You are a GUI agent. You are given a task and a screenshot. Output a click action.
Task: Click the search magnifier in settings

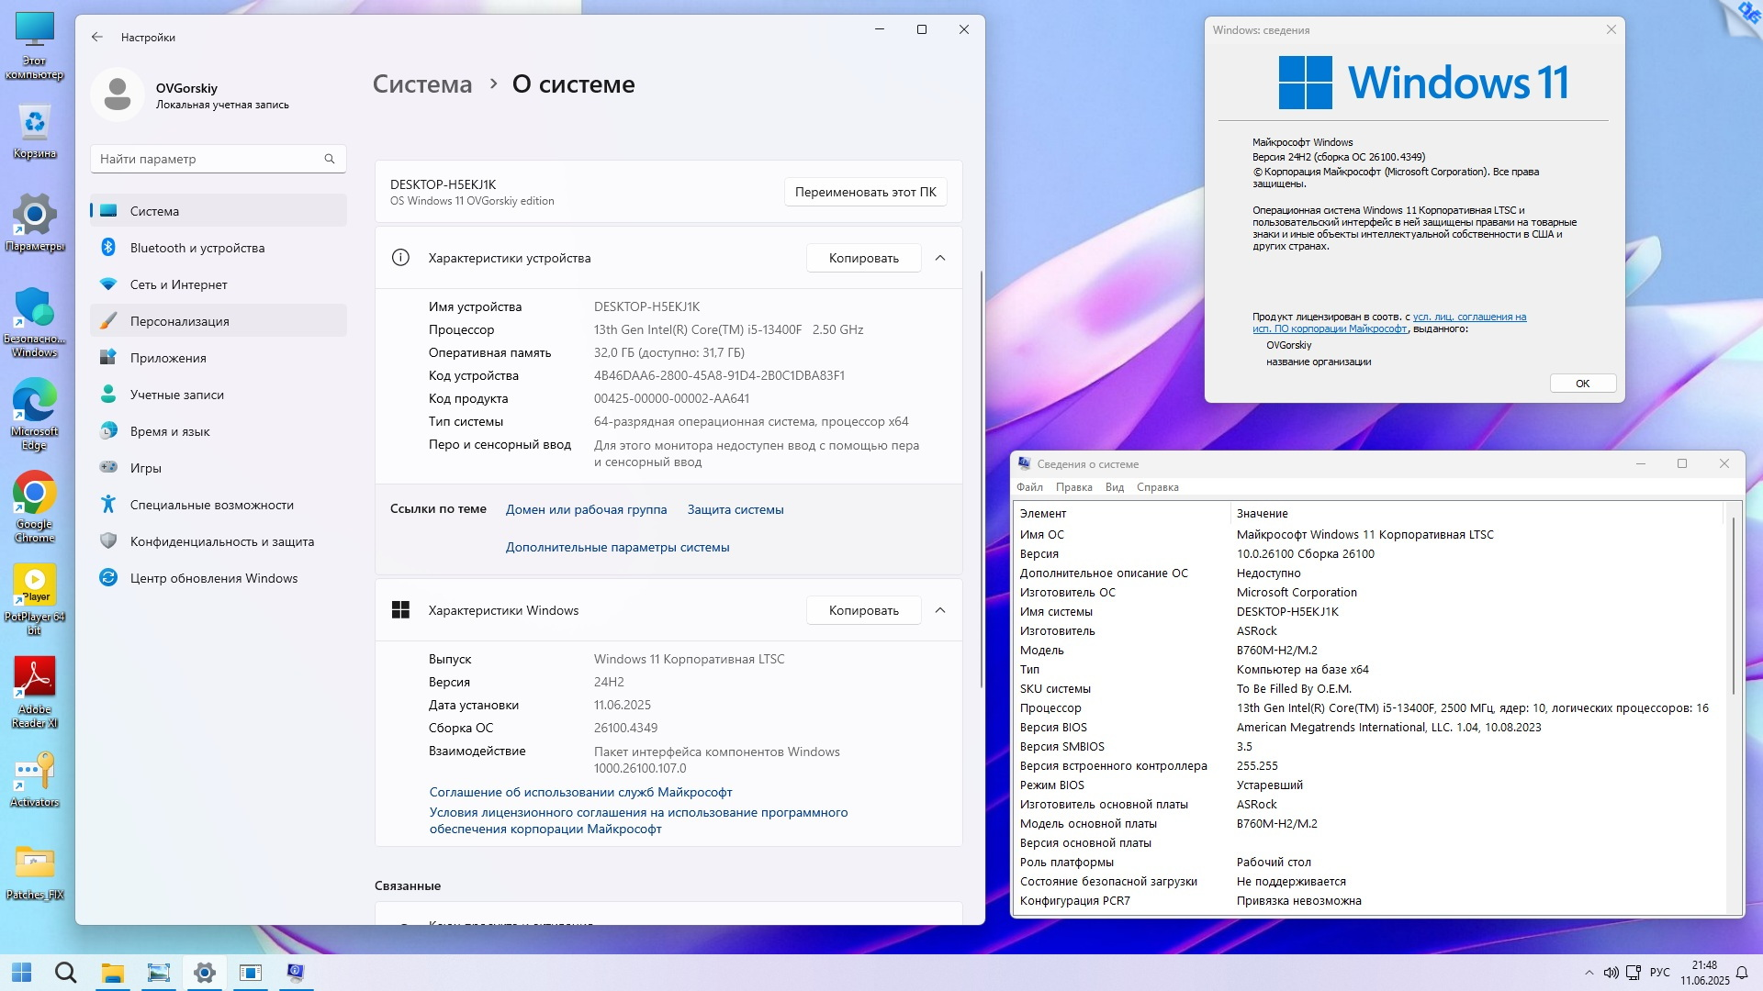tap(330, 159)
